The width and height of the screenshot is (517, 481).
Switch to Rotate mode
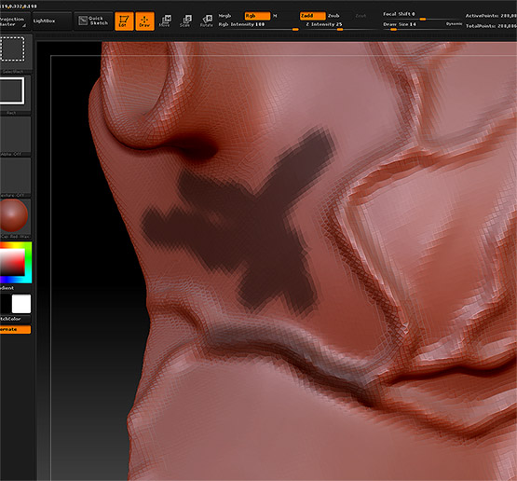point(207,21)
